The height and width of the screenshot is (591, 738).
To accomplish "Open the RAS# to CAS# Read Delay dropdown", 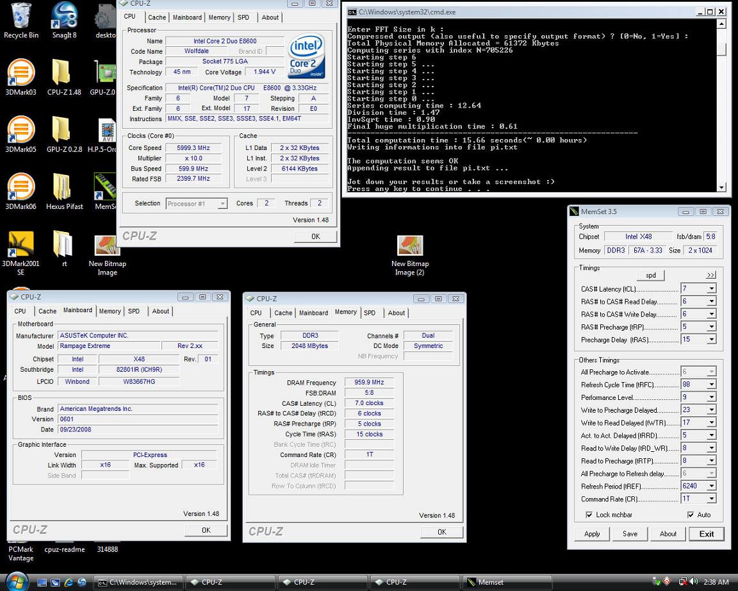I will click(712, 301).
